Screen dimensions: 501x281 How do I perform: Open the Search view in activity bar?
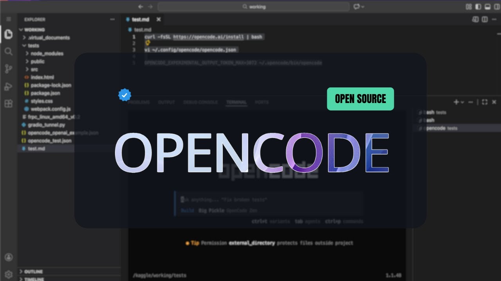click(8, 52)
